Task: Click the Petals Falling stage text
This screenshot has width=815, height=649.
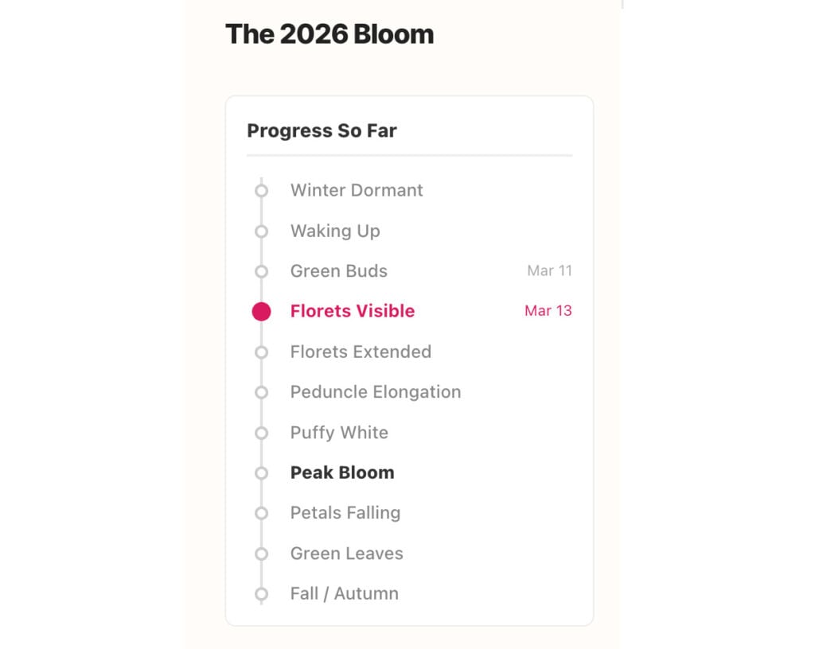Action: [345, 512]
